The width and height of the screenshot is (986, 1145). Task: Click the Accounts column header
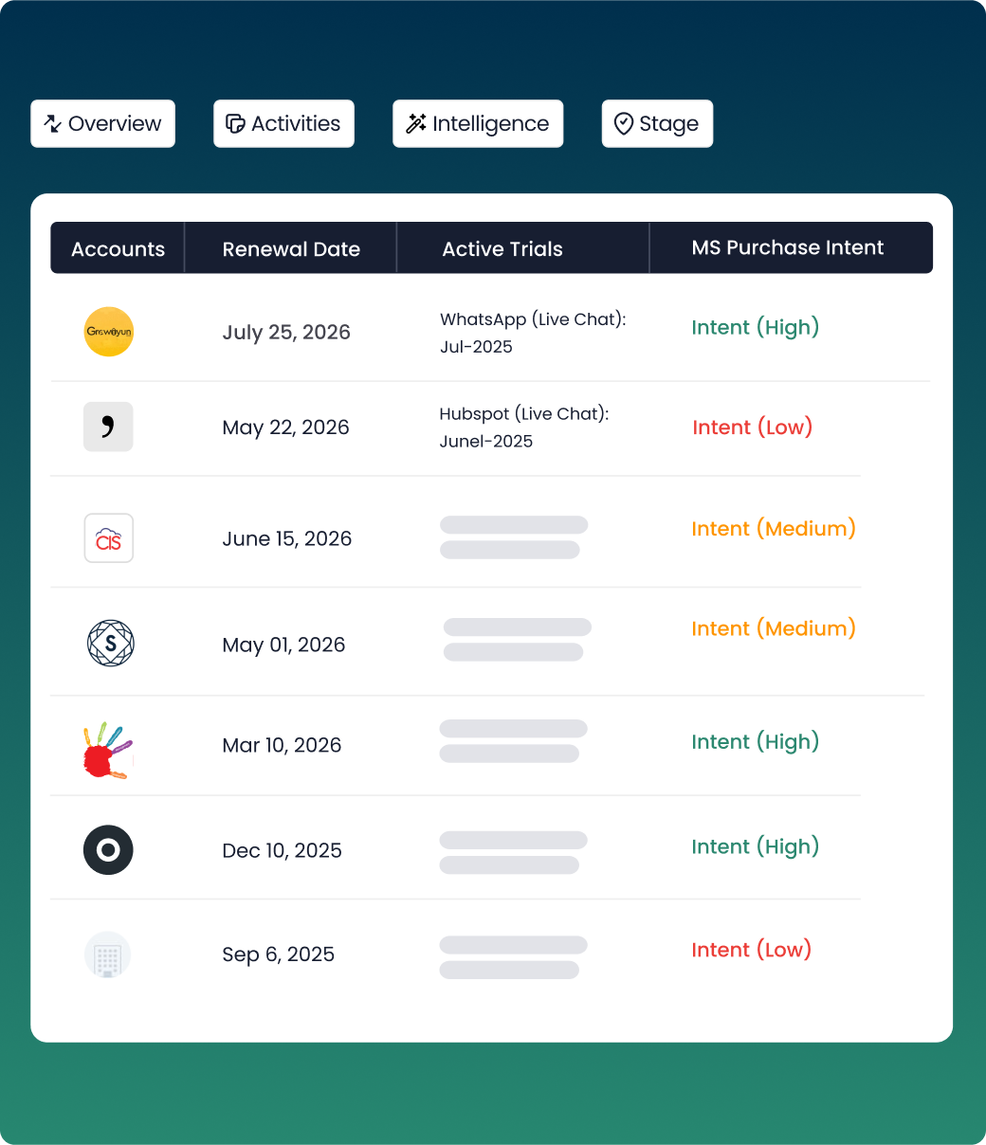point(118,248)
